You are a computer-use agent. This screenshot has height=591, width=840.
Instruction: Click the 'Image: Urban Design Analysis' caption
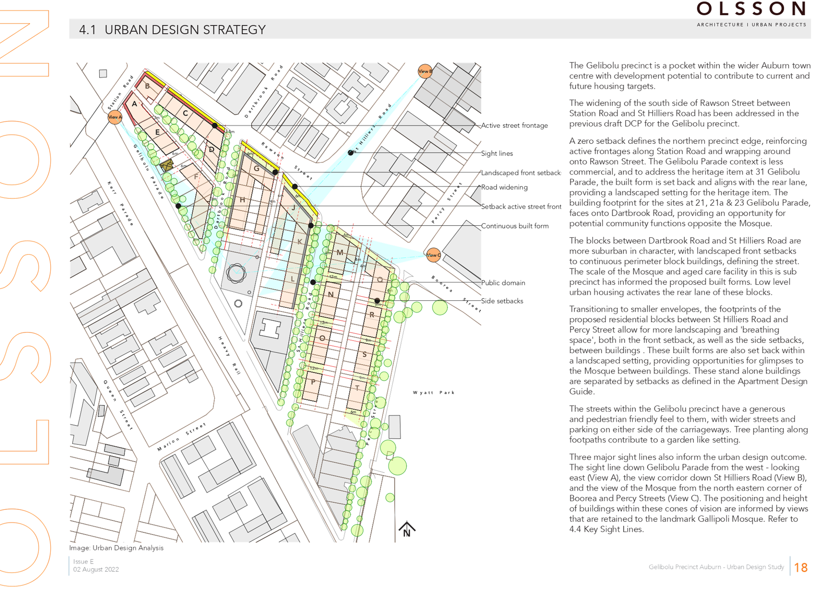pos(116,548)
